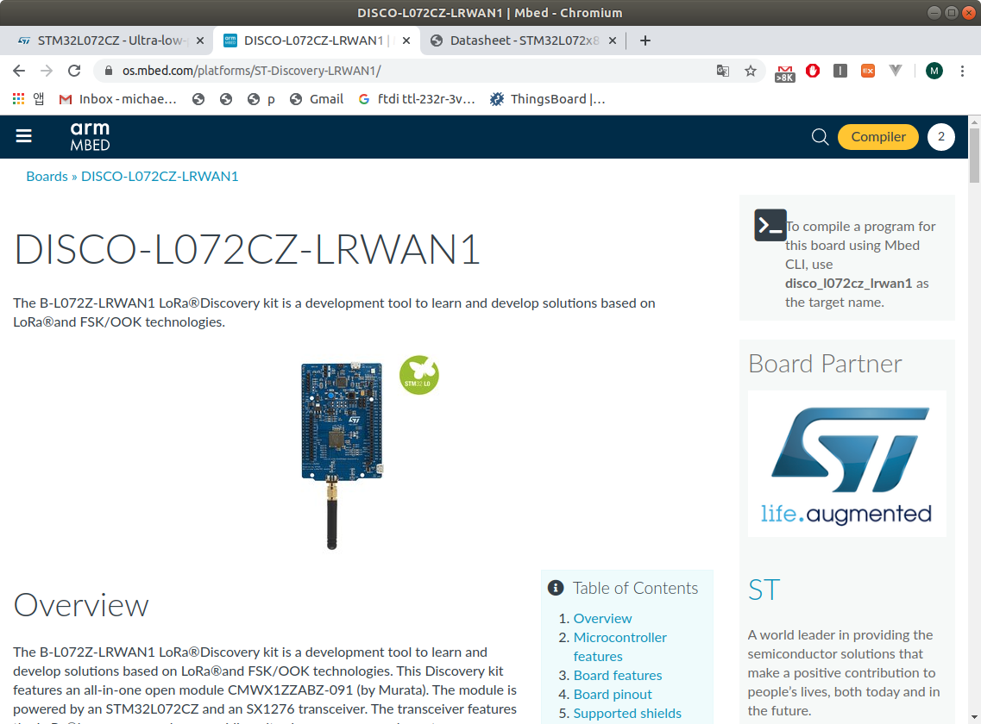Open a new browser tab
Image resolution: width=981 pixels, height=724 pixels.
click(x=645, y=41)
